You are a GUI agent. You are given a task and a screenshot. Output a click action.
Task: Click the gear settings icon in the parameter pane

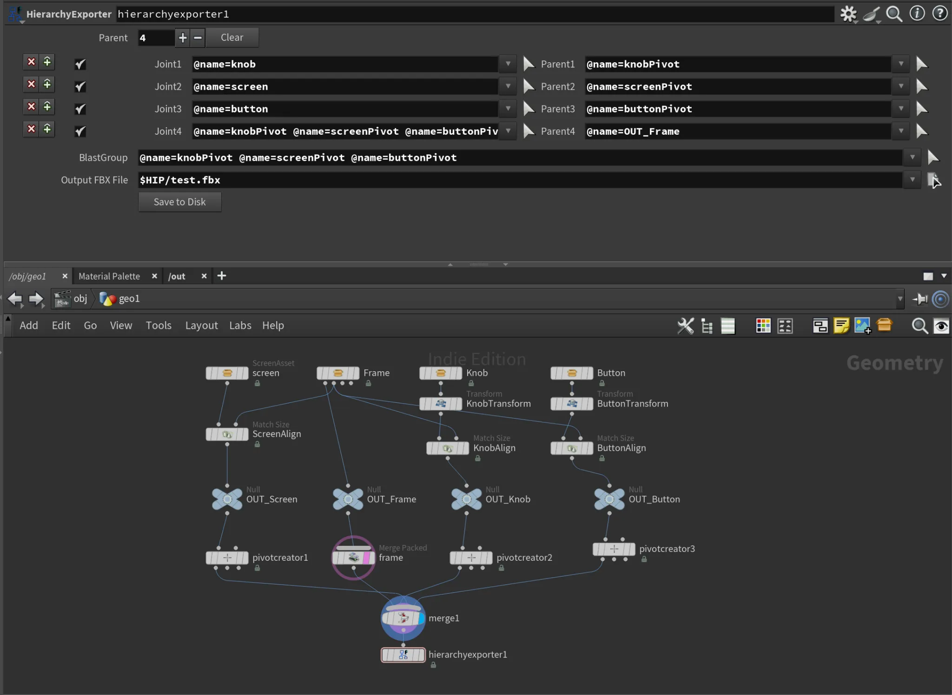(x=848, y=14)
